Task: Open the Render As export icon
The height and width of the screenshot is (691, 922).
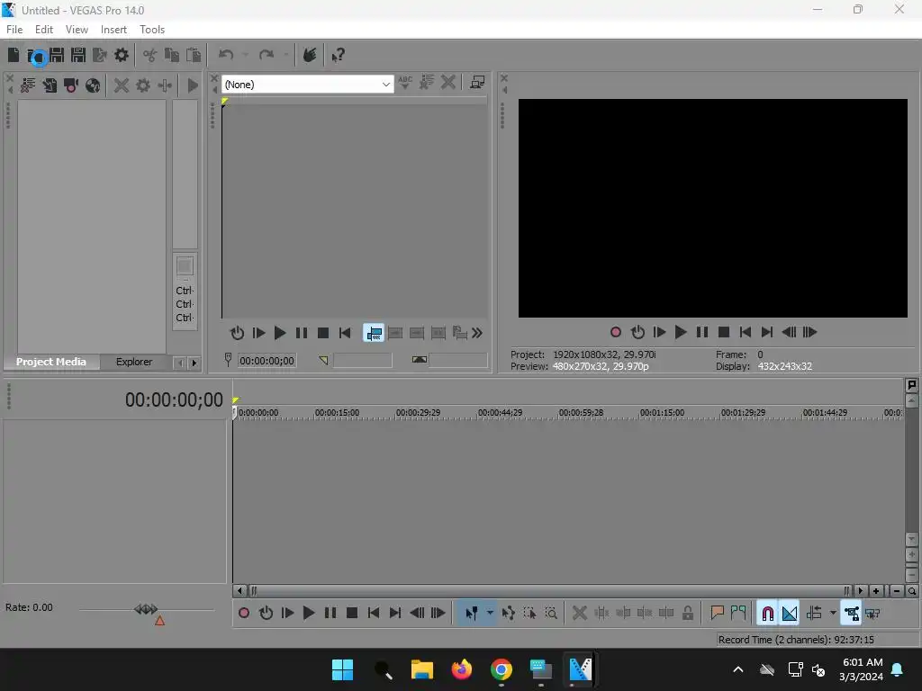Action: (100, 55)
